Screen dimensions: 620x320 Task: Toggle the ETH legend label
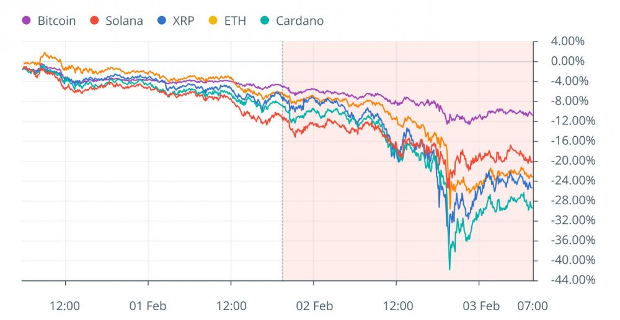point(234,21)
